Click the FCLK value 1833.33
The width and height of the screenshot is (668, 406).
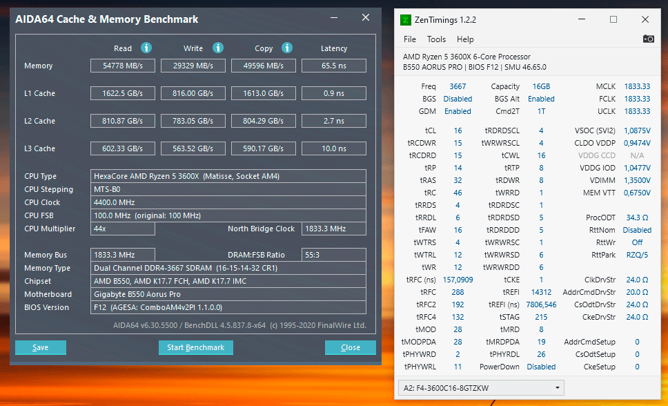tap(638, 99)
